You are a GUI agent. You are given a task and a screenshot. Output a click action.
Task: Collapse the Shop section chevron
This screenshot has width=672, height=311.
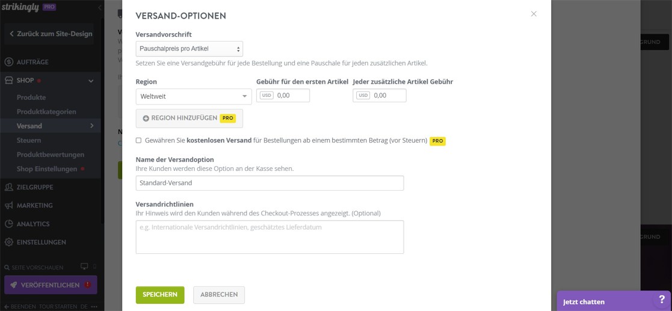[91, 81]
